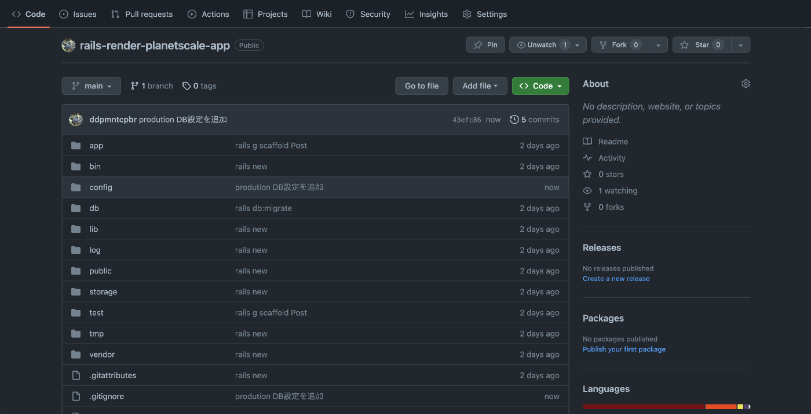This screenshot has height=414, width=811.
Task: Click the orange language bar segment
Action: coord(721,406)
